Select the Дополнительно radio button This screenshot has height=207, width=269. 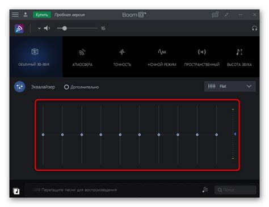(66, 87)
